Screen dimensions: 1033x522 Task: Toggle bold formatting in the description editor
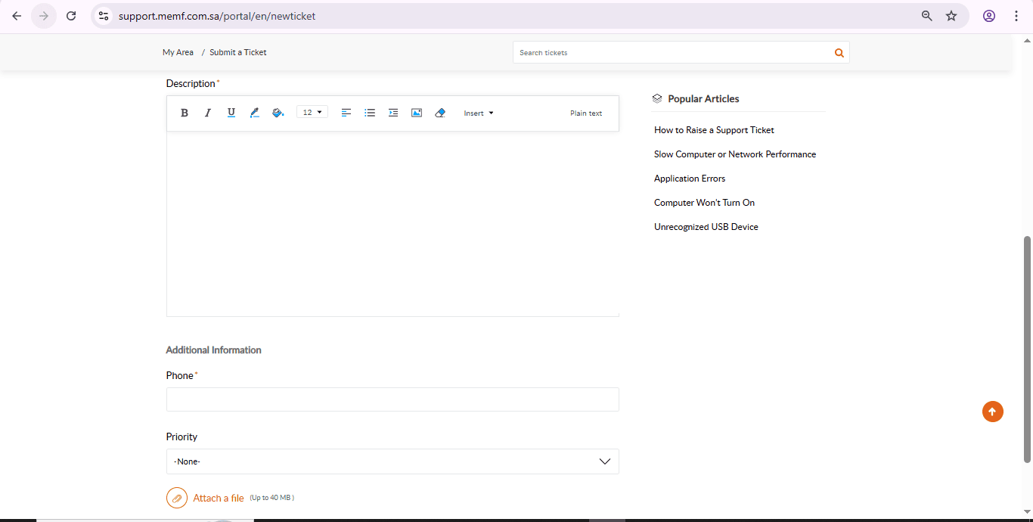185,113
